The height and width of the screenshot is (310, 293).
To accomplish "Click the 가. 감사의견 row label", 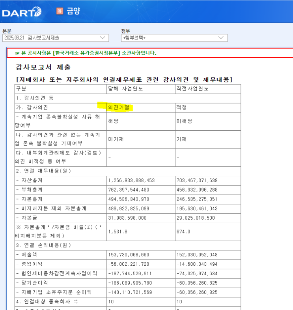I will [32, 107].
